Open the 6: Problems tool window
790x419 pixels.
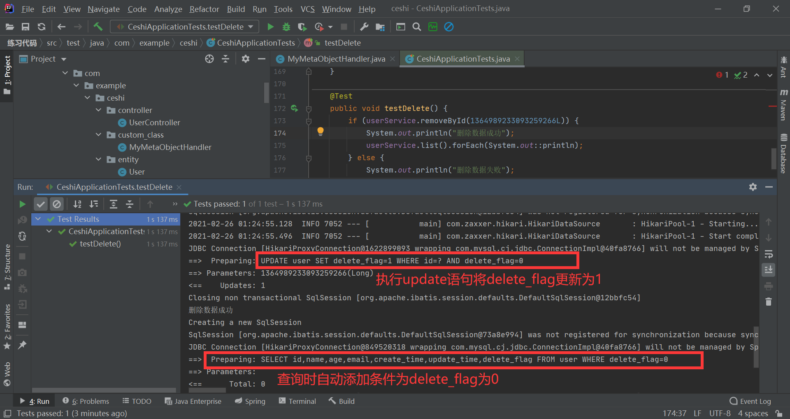coord(86,401)
